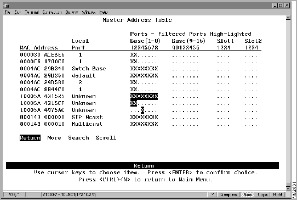Click MAC address 10005A 4315CF
Viewport: 297px width, 200px height.
[x=42, y=103]
